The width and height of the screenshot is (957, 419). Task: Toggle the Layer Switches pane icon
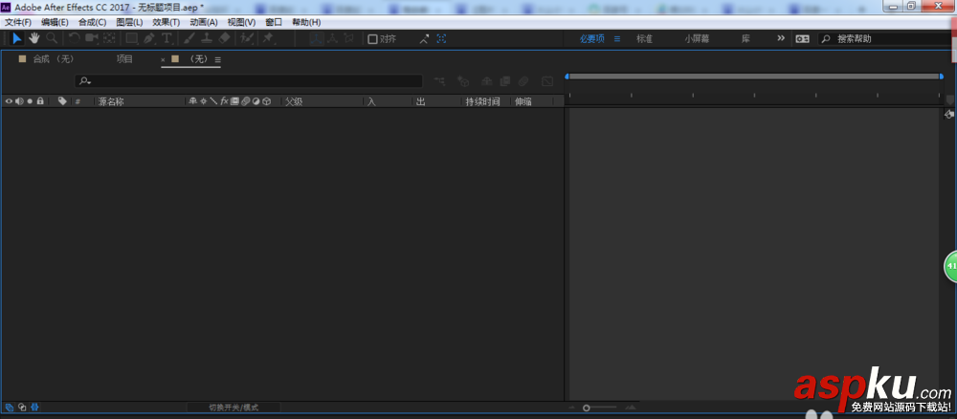coord(10,408)
